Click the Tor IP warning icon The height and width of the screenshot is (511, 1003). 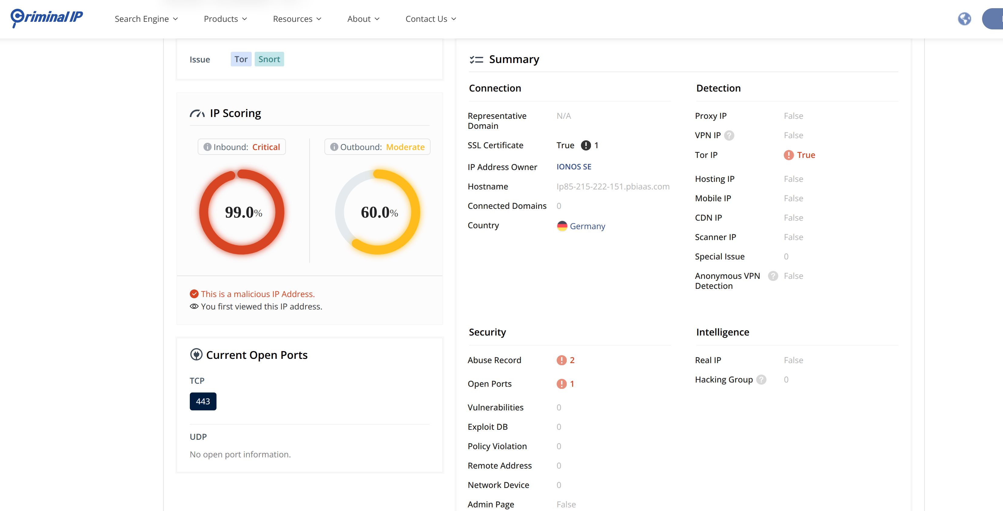point(788,155)
